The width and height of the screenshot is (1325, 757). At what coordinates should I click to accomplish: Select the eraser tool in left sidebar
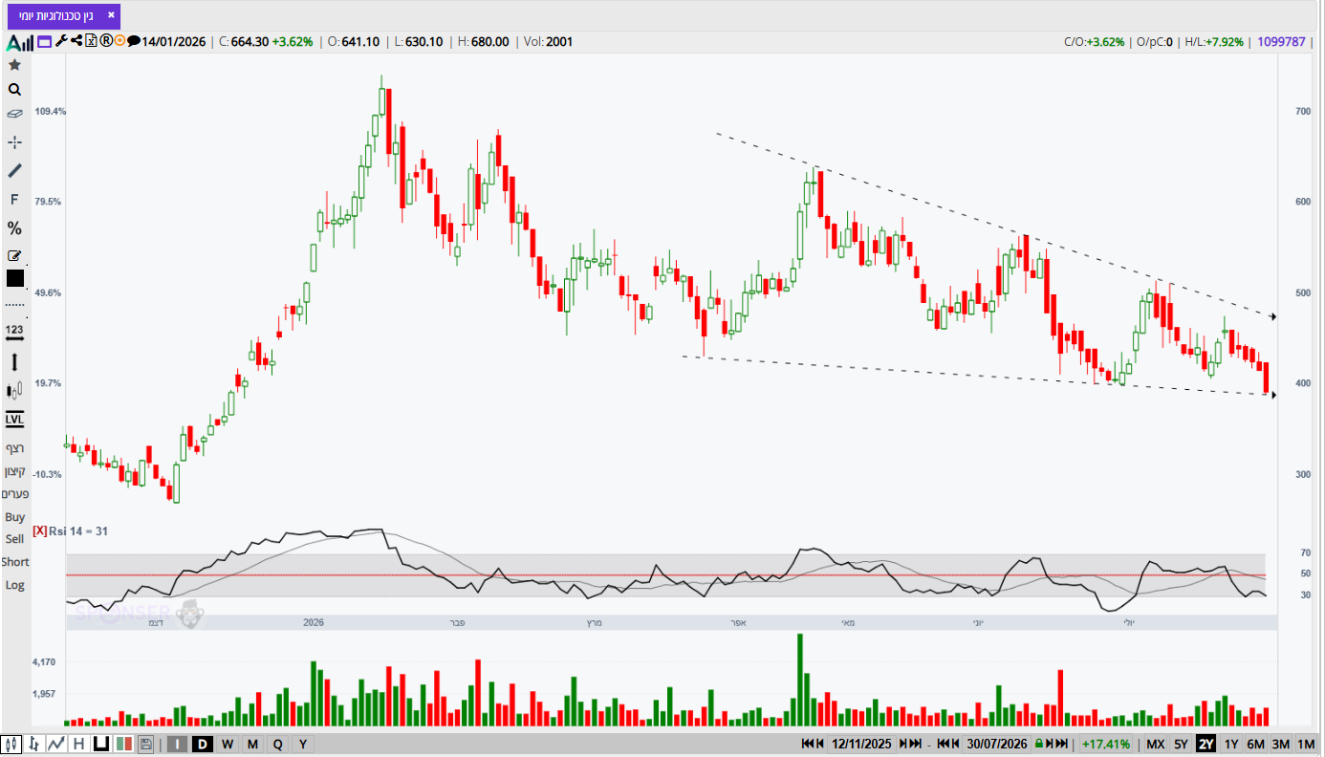[x=14, y=114]
